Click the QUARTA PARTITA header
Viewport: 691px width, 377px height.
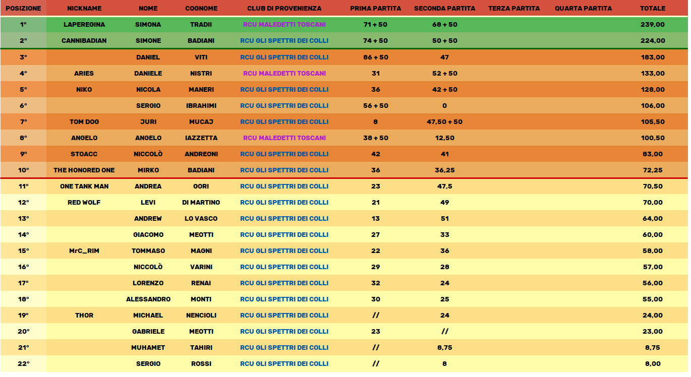(583, 9)
